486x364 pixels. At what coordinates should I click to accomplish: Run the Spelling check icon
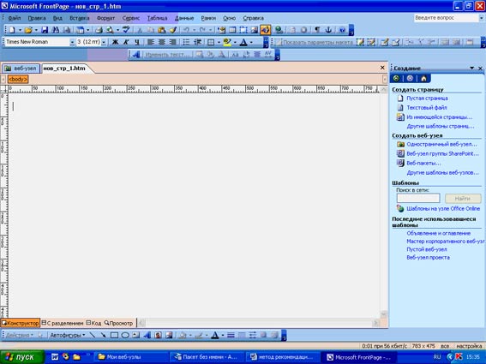click(126, 30)
